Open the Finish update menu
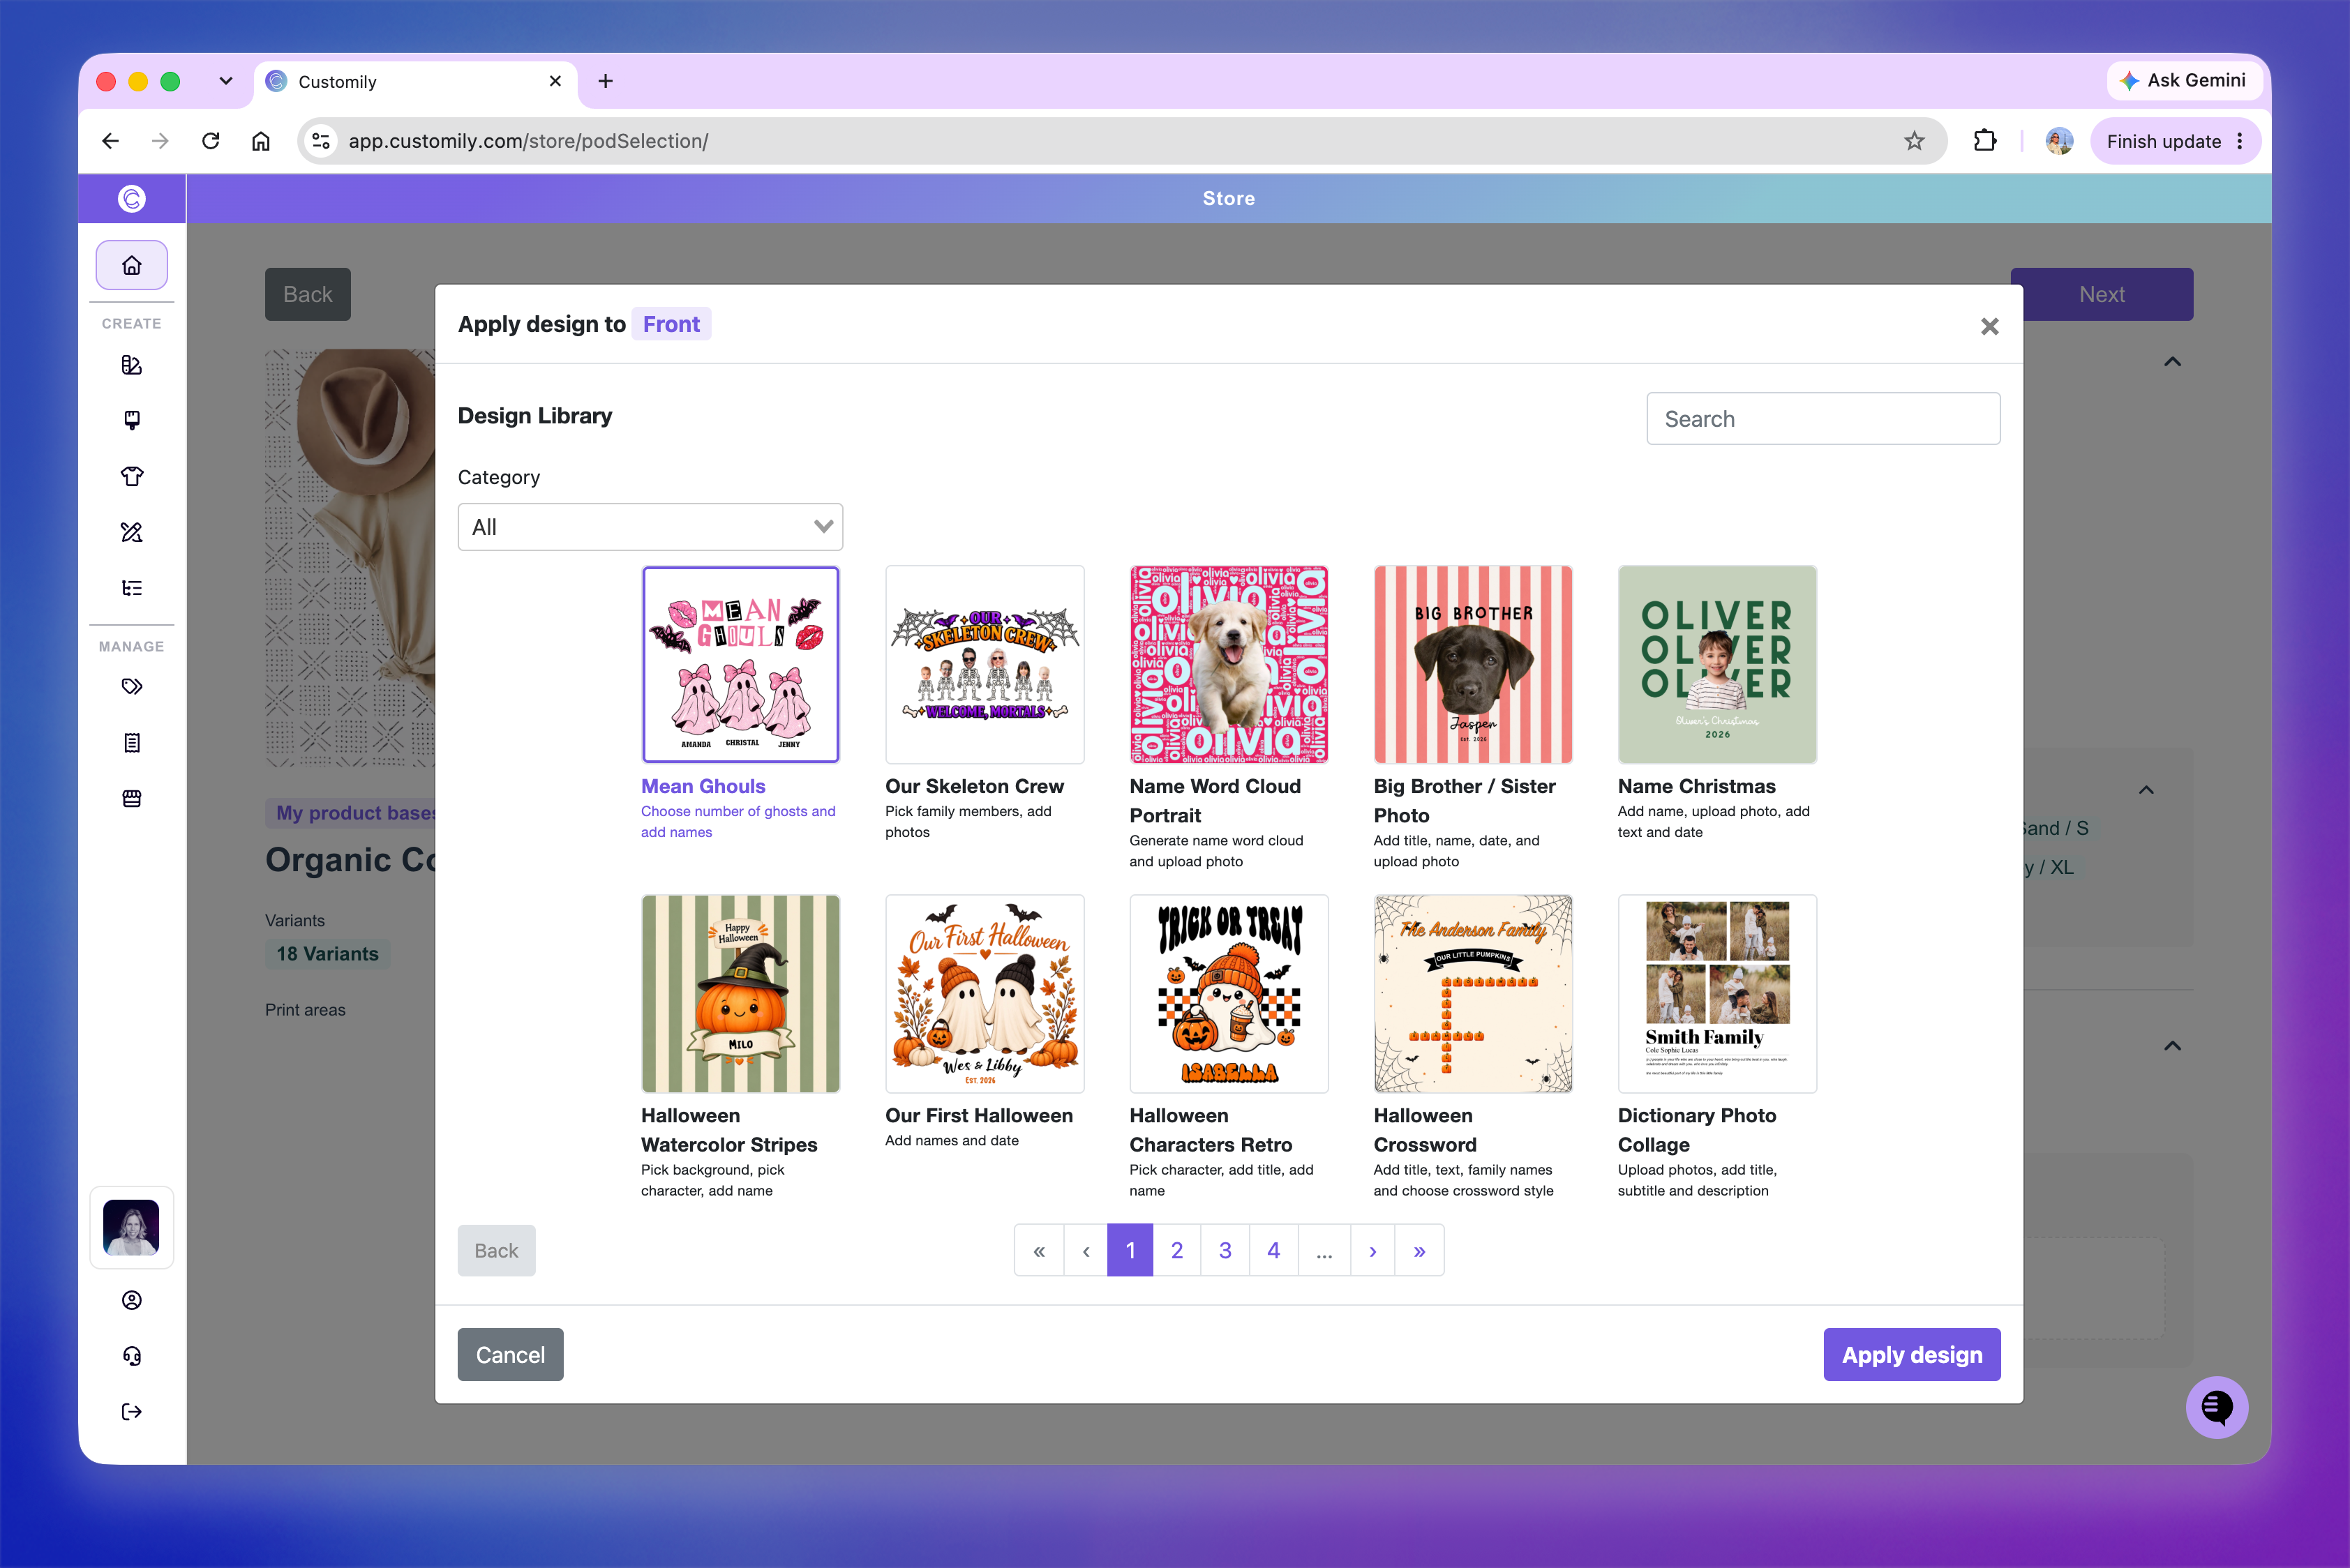 [2175, 141]
